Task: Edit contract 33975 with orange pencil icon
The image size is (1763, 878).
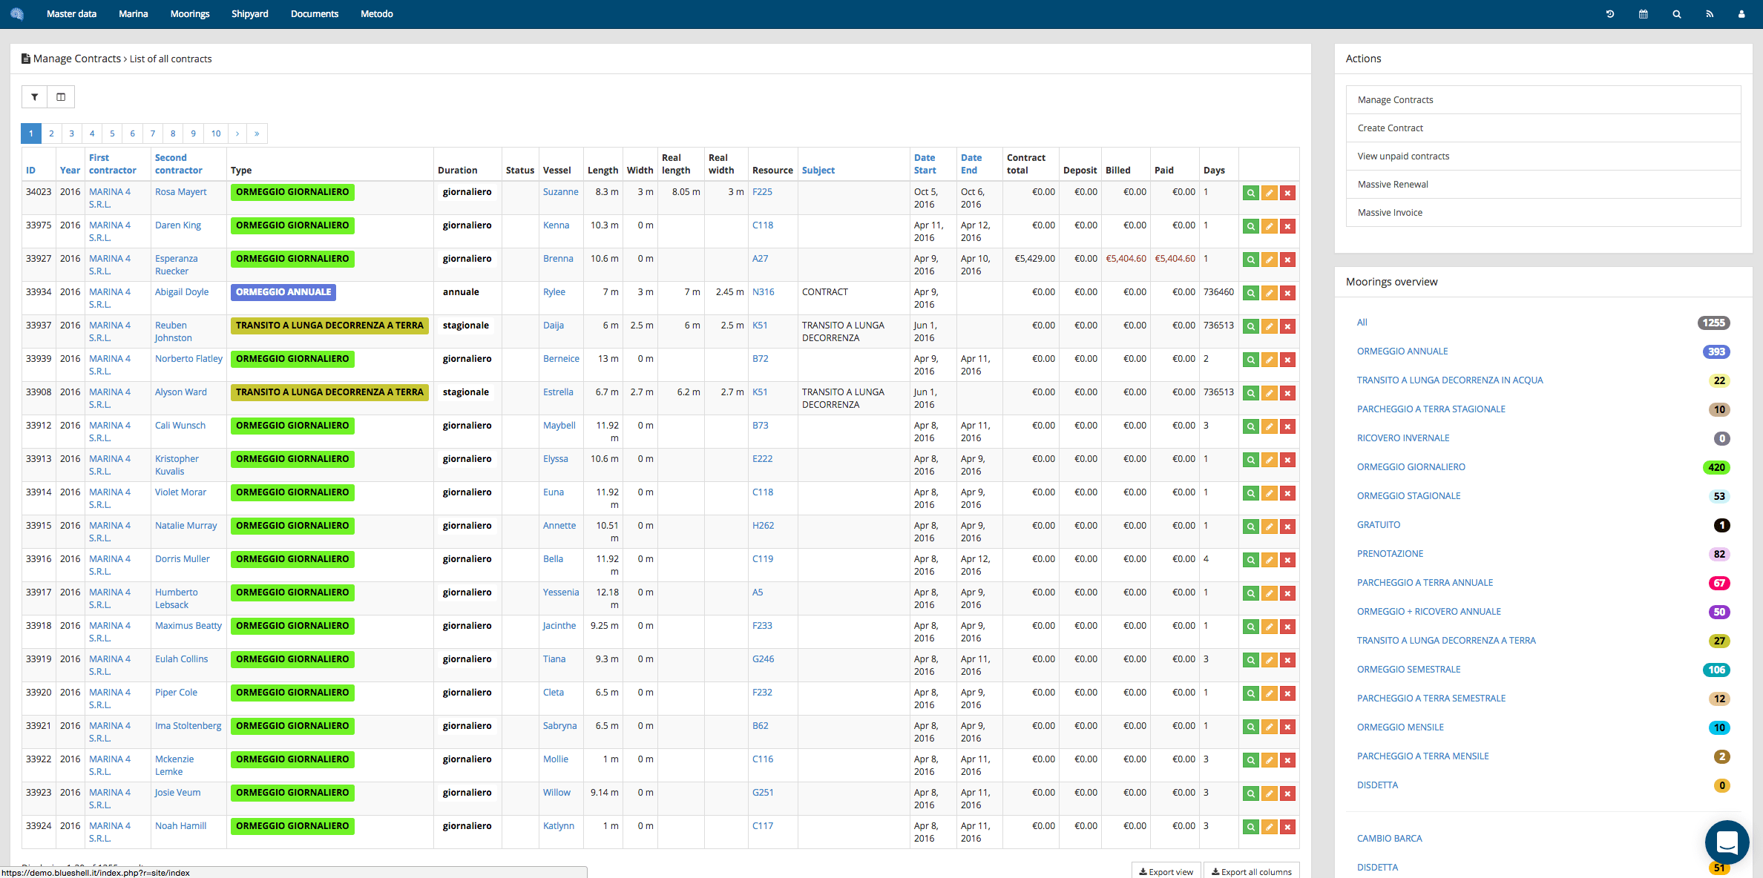Action: [1270, 226]
